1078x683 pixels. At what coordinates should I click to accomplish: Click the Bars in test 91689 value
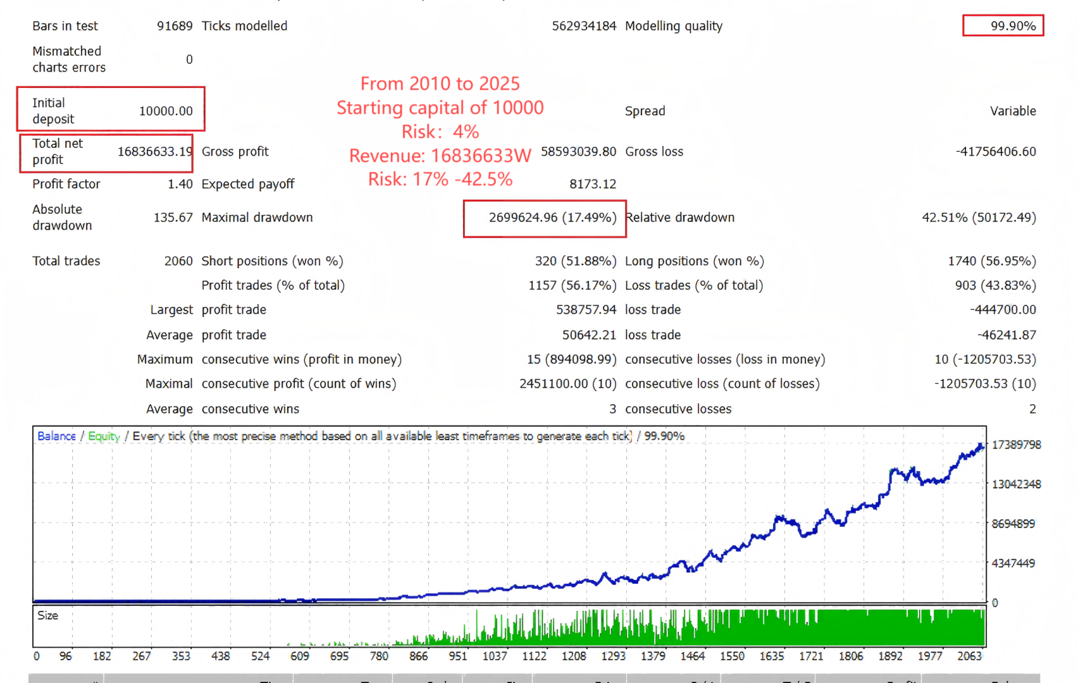click(x=175, y=26)
